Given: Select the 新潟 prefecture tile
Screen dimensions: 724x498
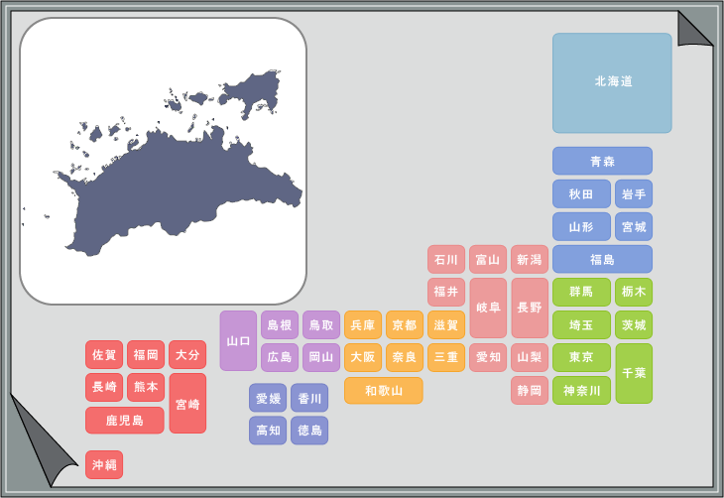Looking at the screenshot, I should click(530, 260).
